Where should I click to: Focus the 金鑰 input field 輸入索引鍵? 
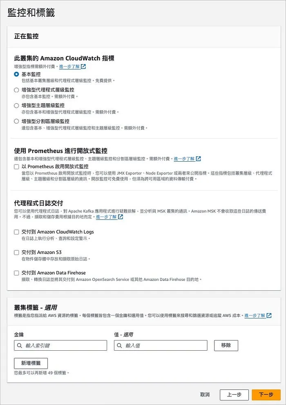click(60, 345)
